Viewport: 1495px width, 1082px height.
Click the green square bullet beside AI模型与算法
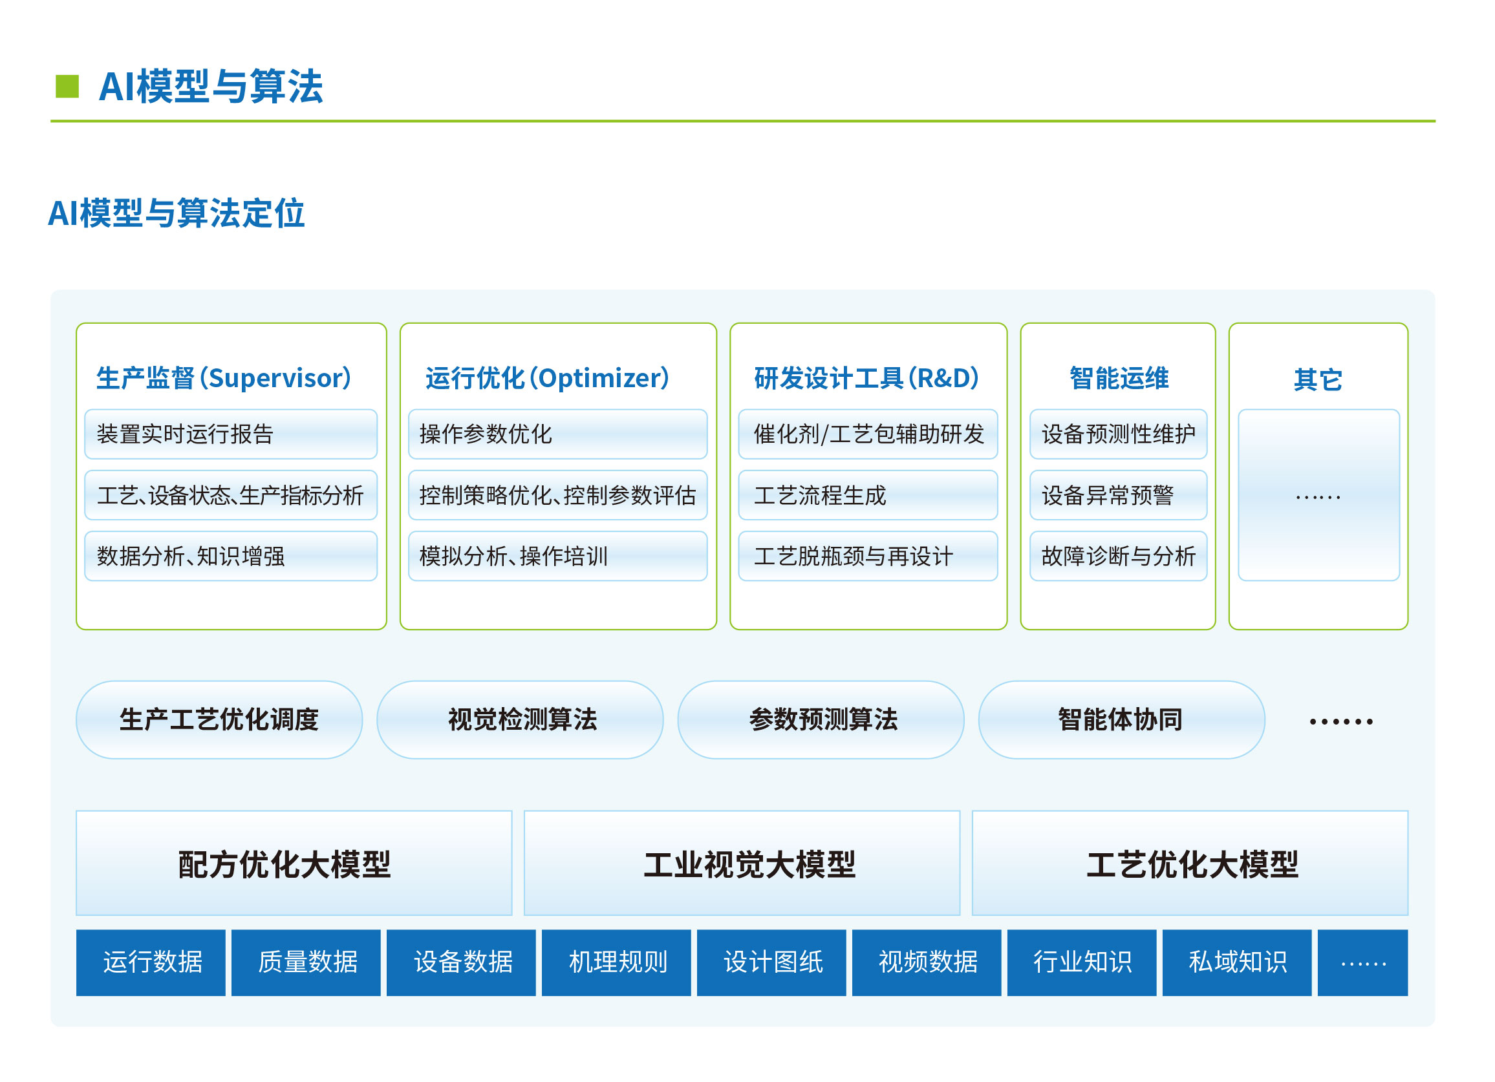(x=67, y=87)
